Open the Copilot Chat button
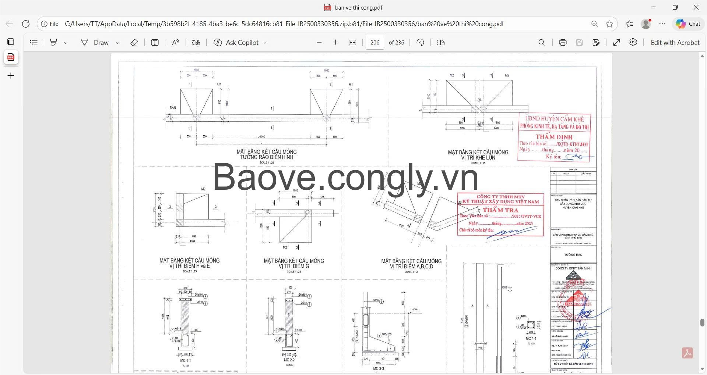This screenshot has width=707, height=375. tap(688, 24)
